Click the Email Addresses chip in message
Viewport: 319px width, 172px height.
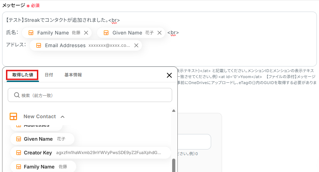click(x=86, y=45)
